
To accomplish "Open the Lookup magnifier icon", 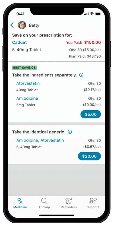I will click(x=44, y=201).
